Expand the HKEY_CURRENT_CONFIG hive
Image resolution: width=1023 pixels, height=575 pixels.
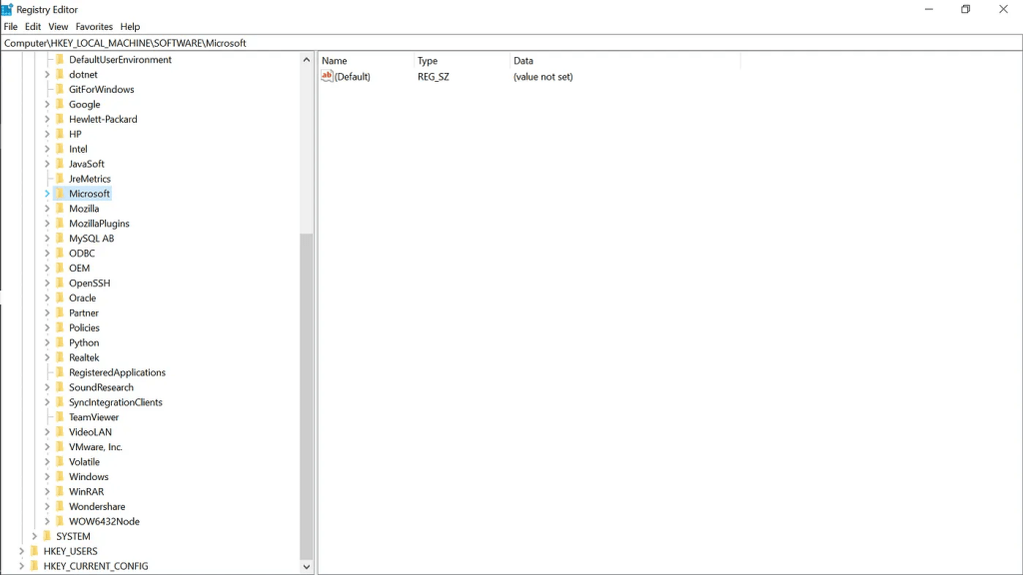21,566
